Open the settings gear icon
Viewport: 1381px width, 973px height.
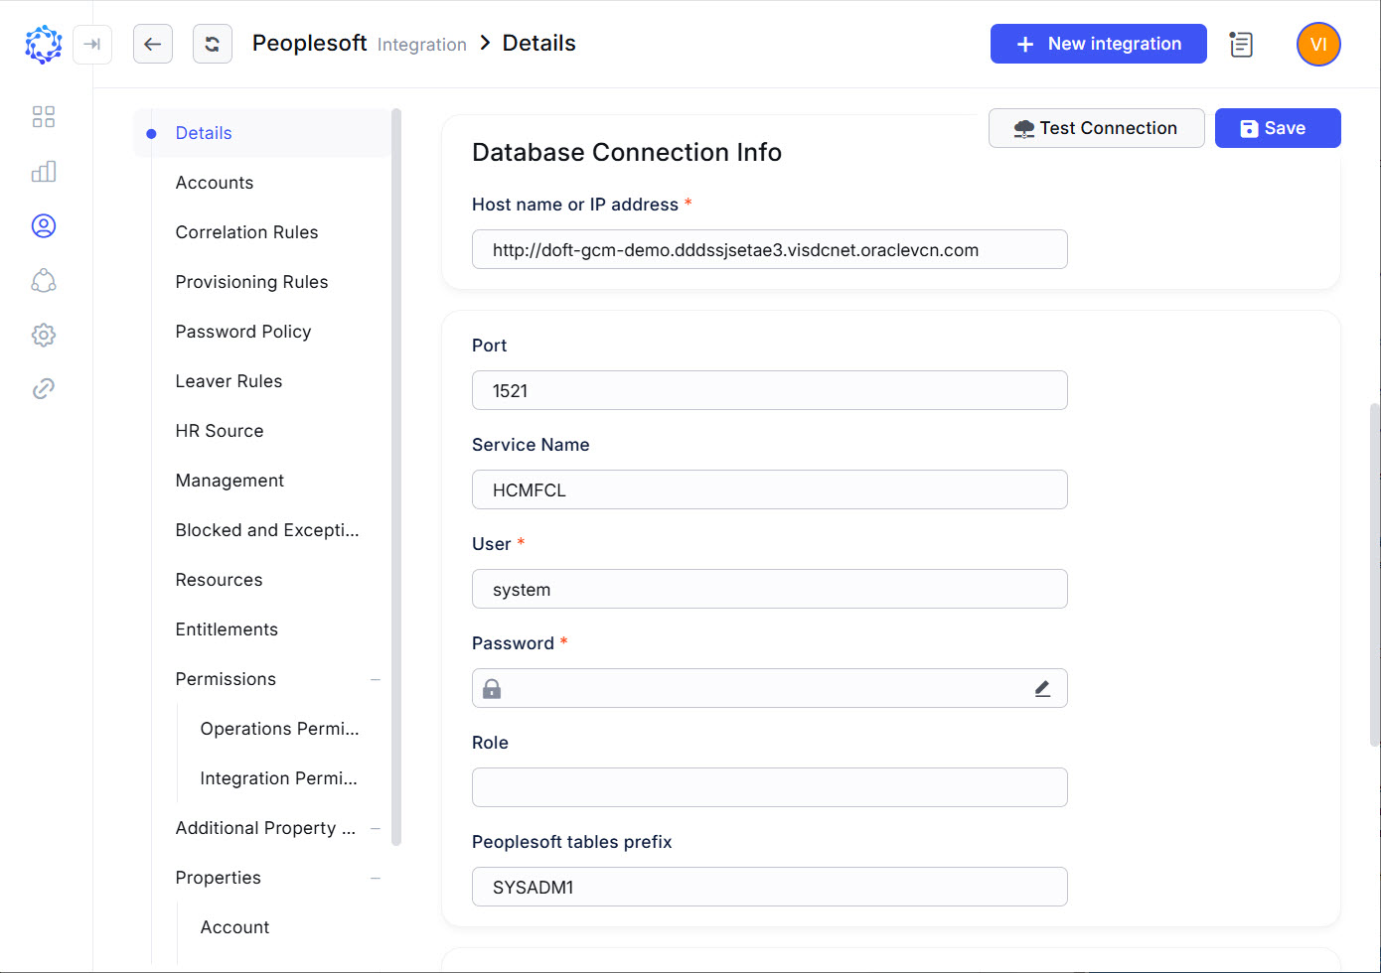pyautogui.click(x=43, y=335)
